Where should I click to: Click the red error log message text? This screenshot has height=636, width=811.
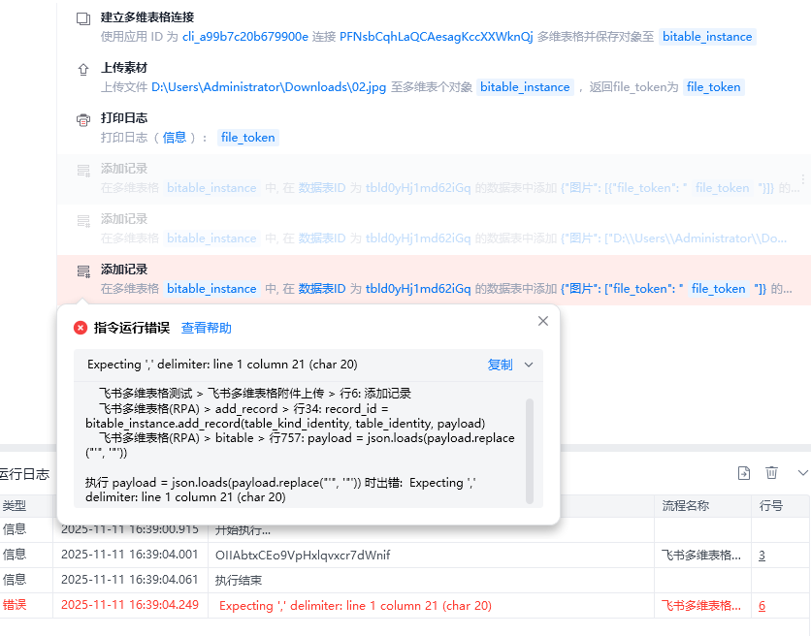(355, 606)
